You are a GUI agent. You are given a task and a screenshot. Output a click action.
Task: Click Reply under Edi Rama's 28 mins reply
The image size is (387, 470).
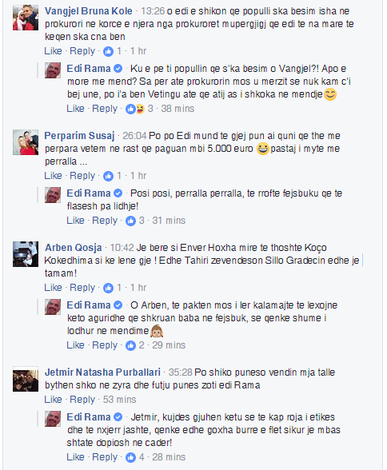[x=105, y=457]
